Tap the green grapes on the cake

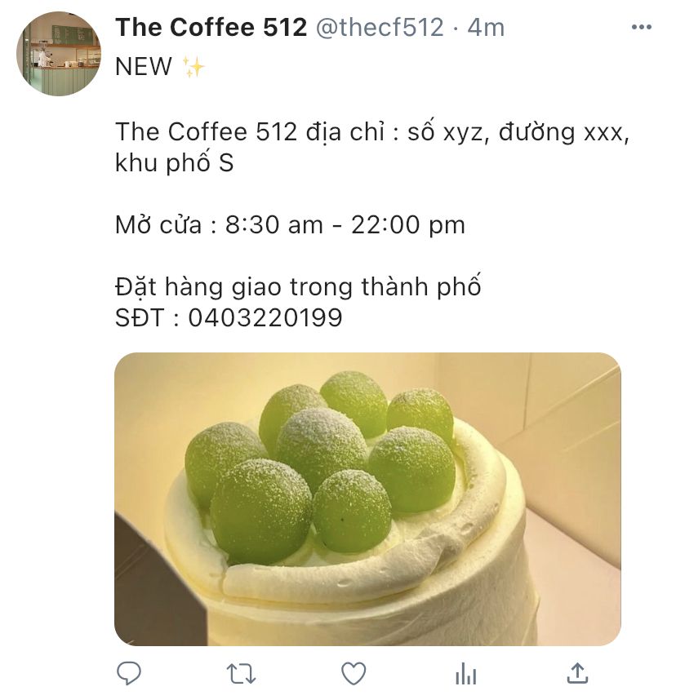coord(320,464)
